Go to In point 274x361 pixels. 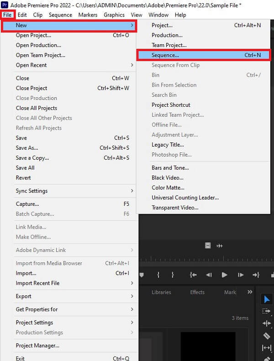point(193,275)
